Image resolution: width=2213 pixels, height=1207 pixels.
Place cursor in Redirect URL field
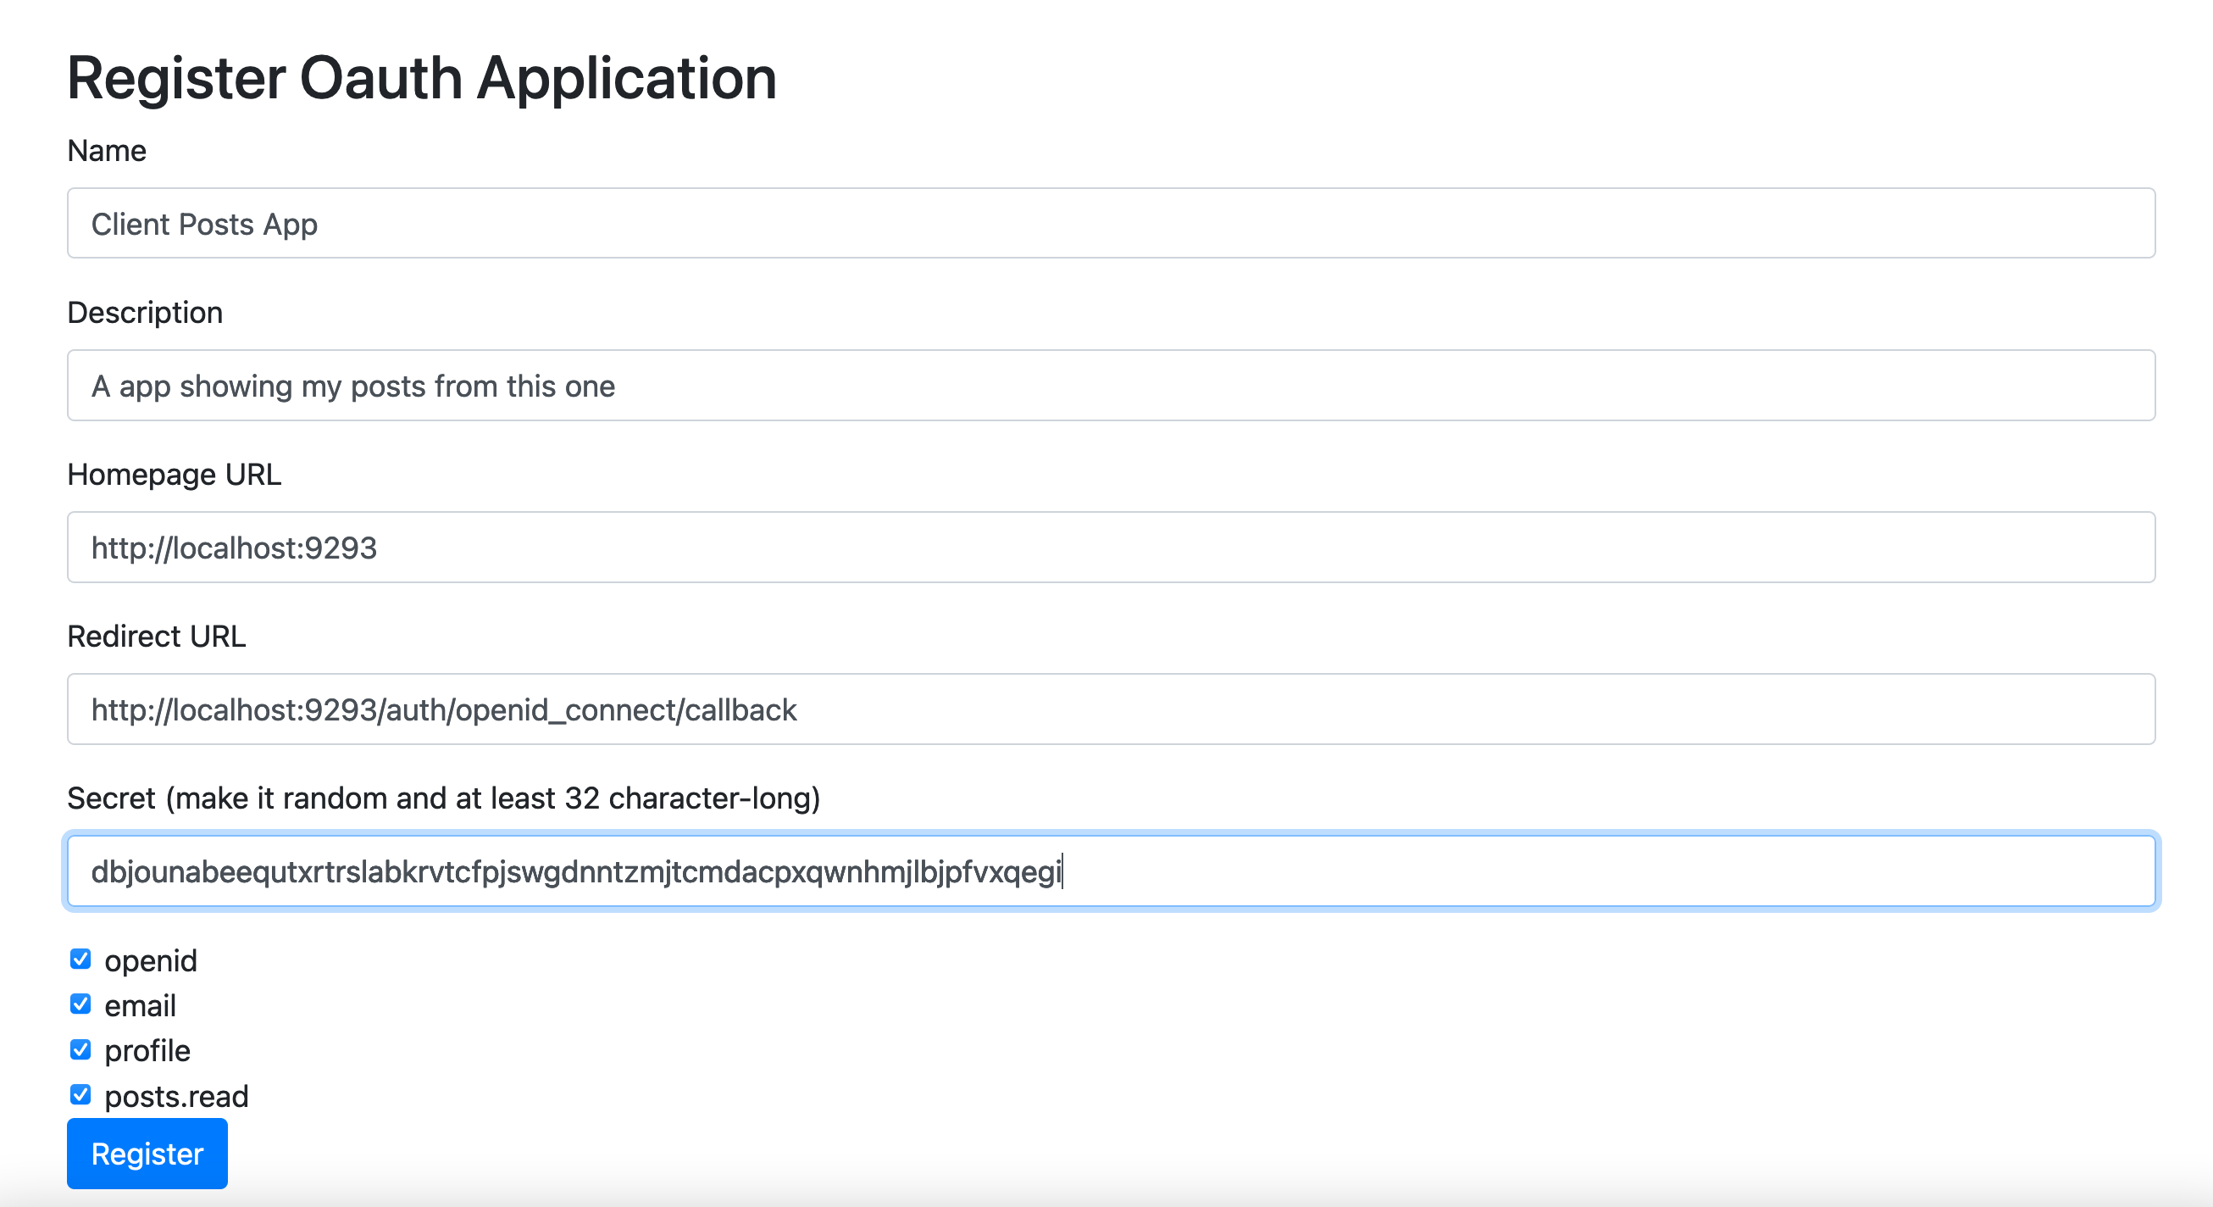tap(1110, 709)
